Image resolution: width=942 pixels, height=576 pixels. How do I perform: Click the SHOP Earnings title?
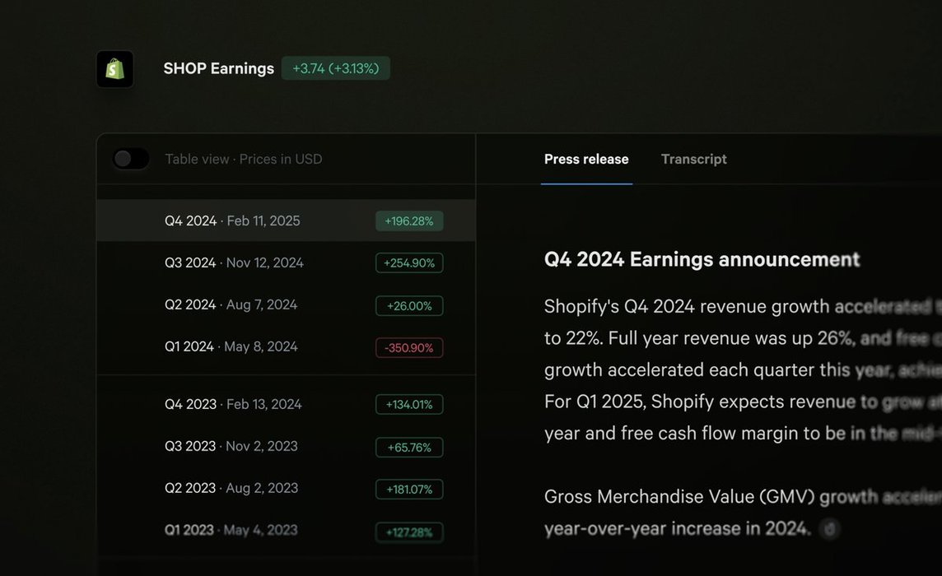pyautogui.click(x=218, y=68)
